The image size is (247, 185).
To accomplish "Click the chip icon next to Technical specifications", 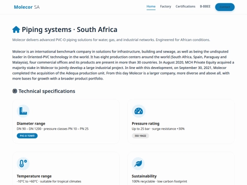I will pyautogui.click(x=15, y=91).
